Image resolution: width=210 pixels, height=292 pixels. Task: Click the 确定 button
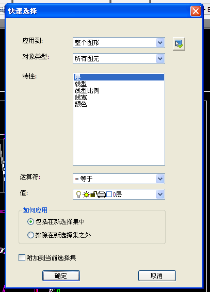[x=61, y=275]
